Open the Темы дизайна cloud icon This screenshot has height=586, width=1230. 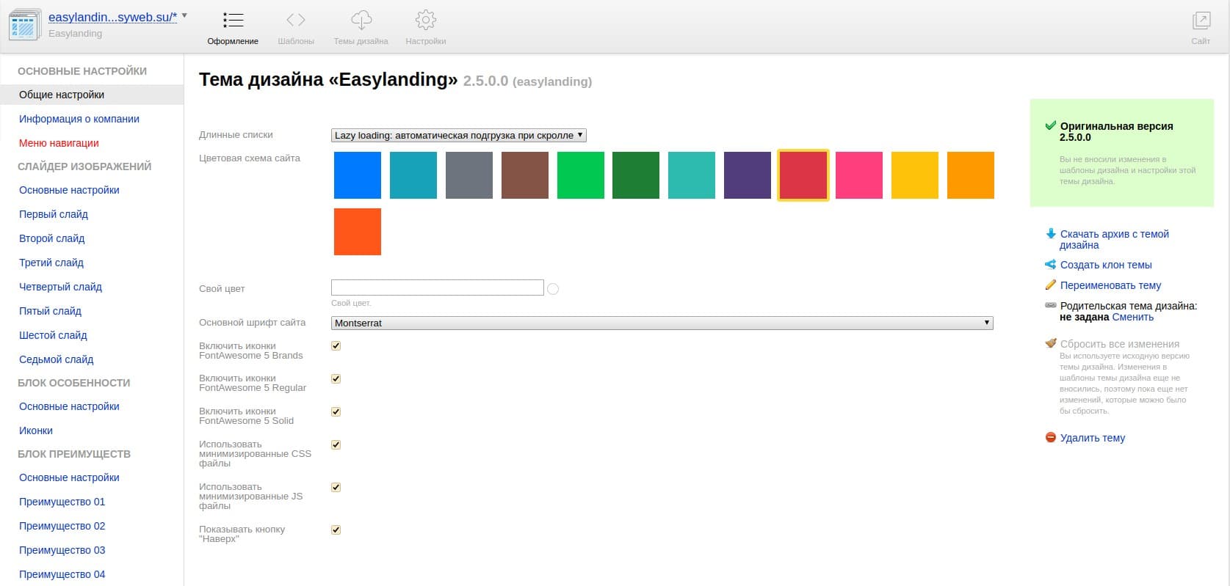361,20
